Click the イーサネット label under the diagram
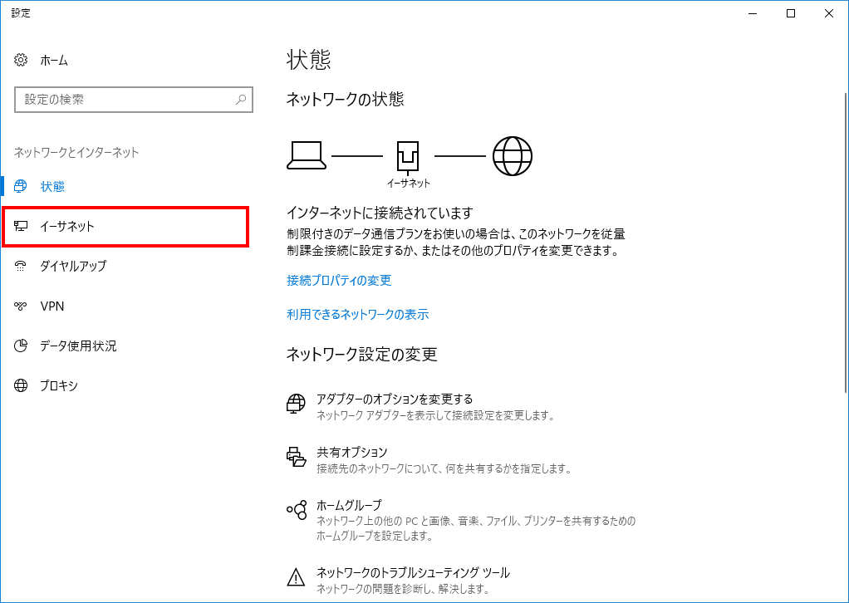849x603 pixels. point(408,184)
